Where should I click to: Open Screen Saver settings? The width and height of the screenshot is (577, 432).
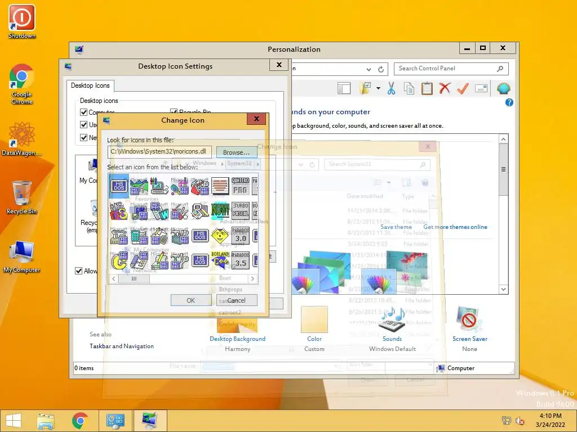(x=470, y=339)
